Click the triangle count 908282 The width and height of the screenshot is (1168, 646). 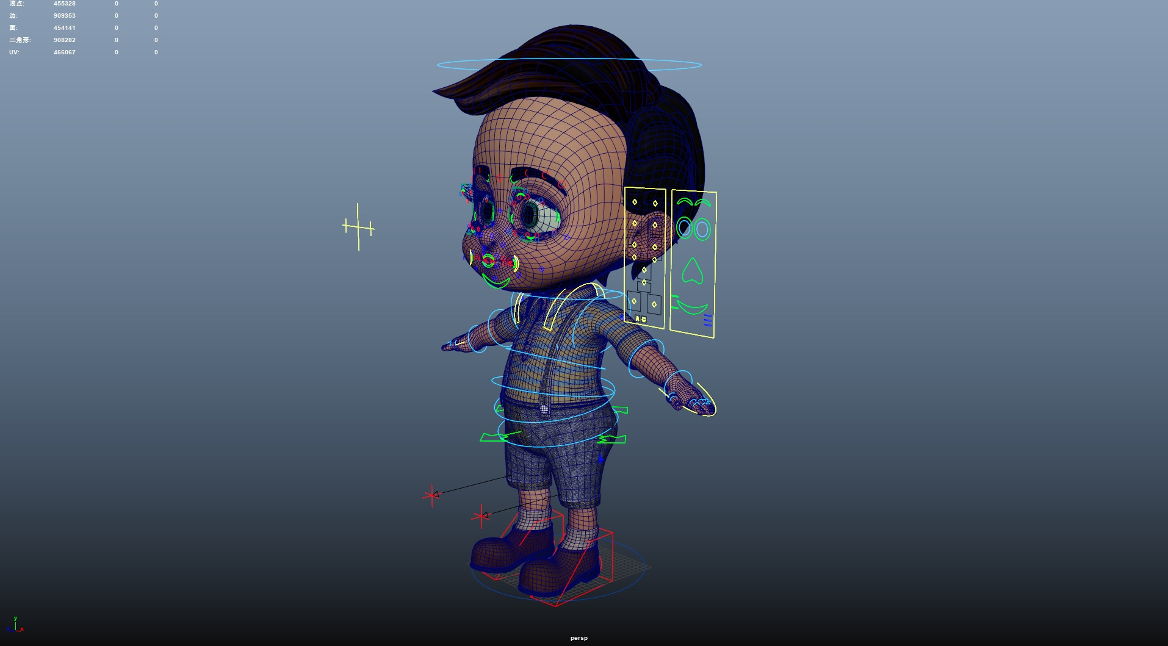(x=65, y=40)
